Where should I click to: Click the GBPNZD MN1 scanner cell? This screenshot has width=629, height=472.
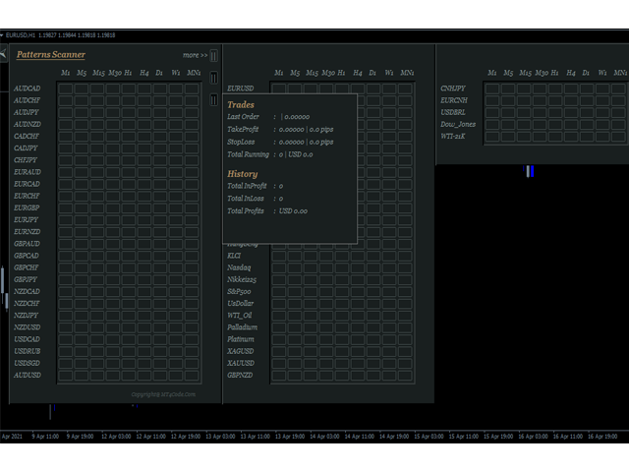click(x=405, y=376)
